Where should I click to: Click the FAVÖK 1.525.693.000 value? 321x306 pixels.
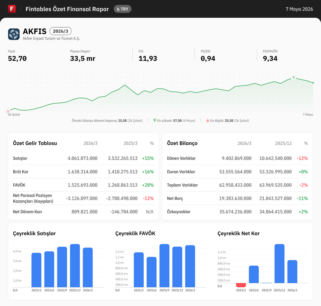(82, 185)
